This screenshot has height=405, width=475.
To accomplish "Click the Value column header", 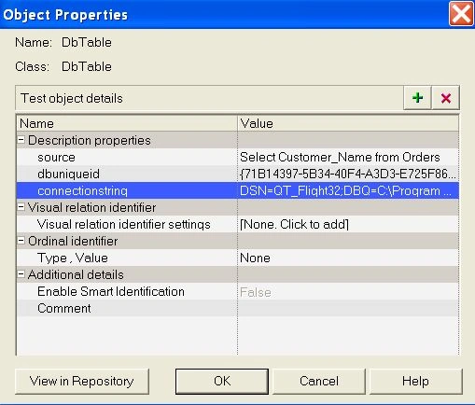I will click(348, 123).
